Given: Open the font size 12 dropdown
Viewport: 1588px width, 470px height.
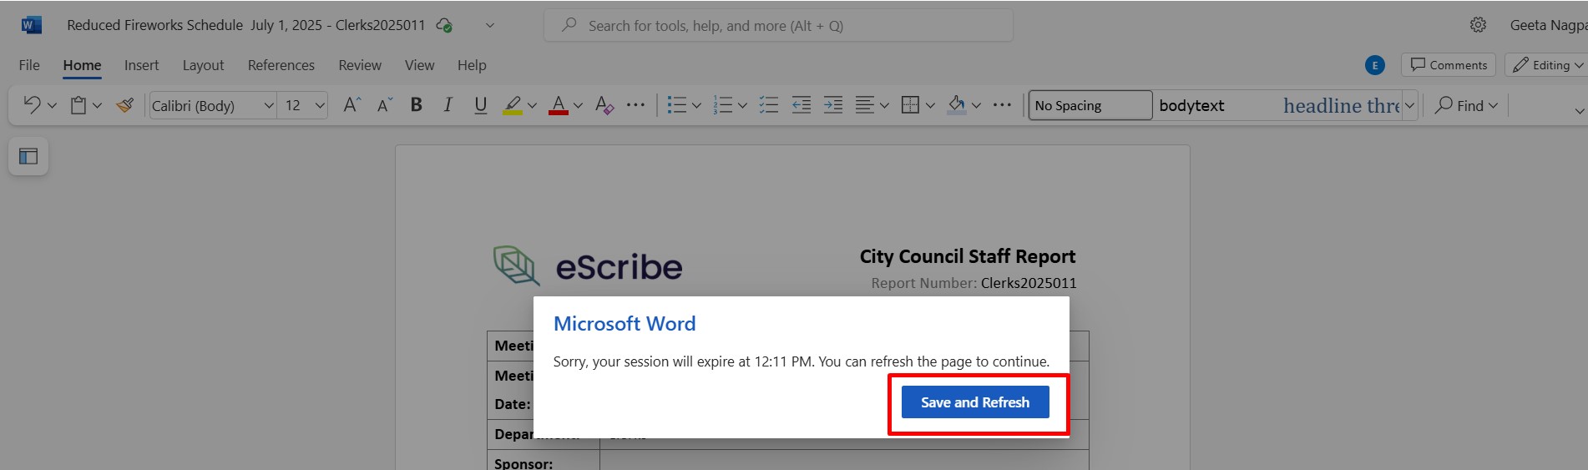Looking at the screenshot, I should tap(304, 105).
